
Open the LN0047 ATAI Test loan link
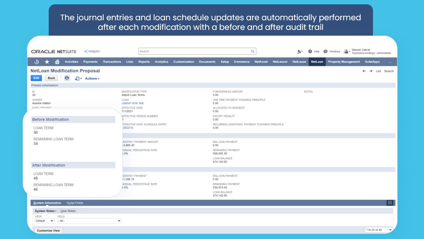[133, 103]
